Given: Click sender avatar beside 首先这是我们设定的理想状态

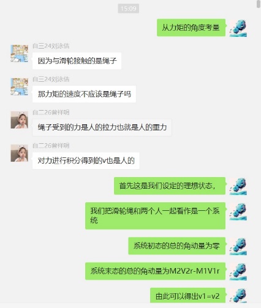Looking at the screenshot, I should click(238, 186).
